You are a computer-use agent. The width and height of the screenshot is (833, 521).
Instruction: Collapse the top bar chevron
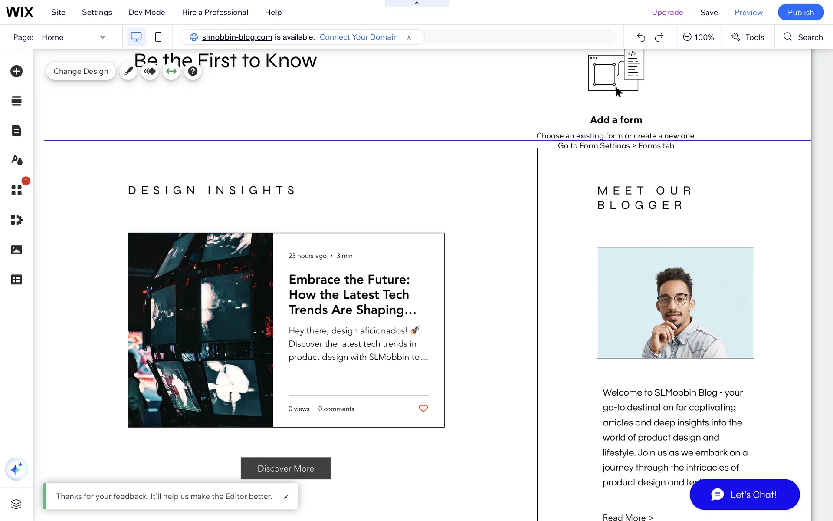tap(417, 3)
